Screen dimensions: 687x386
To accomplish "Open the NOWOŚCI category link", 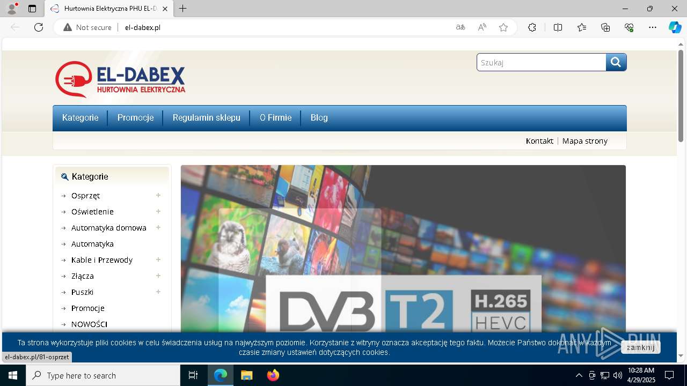I will click(89, 324).
